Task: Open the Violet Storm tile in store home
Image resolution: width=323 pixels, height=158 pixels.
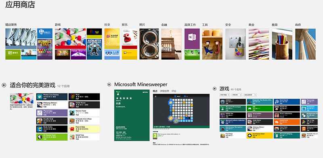Action: [78, 54]
